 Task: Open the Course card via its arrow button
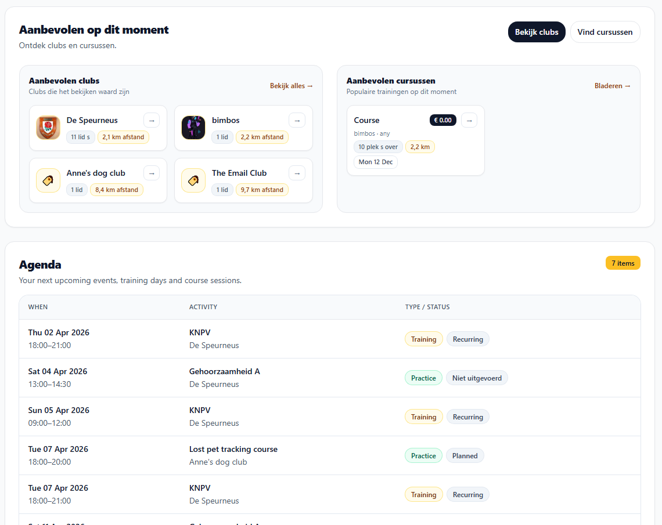pos(469,120)
